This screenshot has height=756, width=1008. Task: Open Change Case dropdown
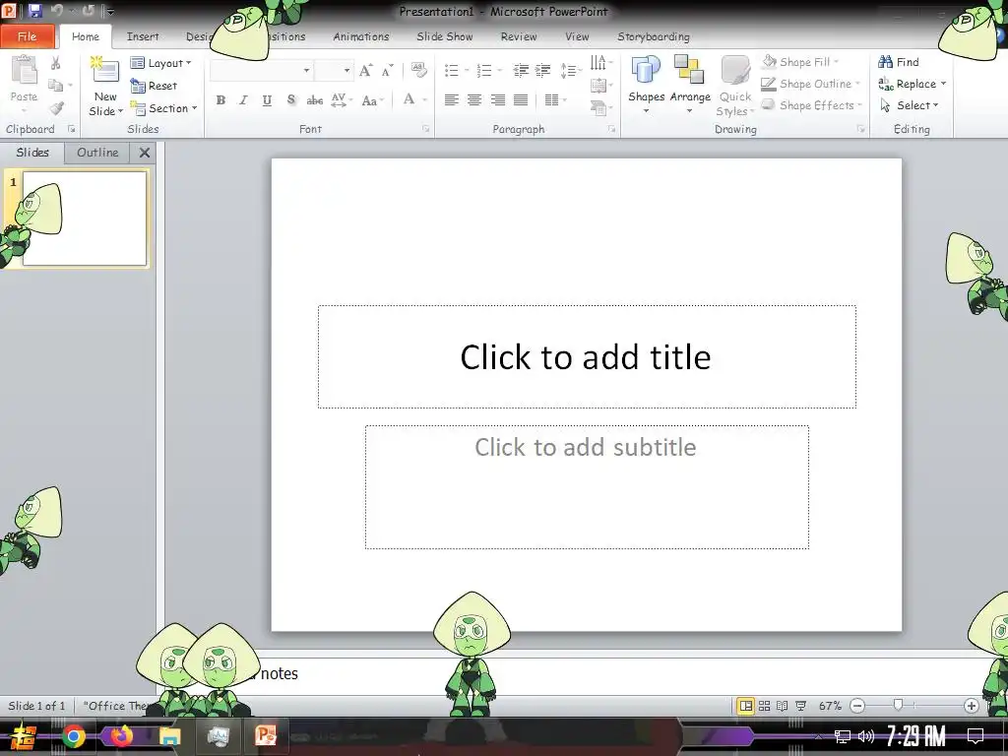[372, 100]
